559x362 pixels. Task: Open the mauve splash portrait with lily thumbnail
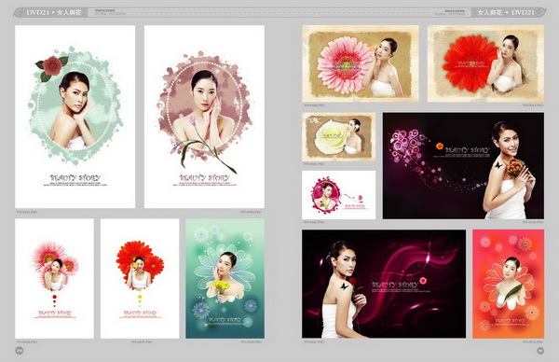[x=204, y=117]
